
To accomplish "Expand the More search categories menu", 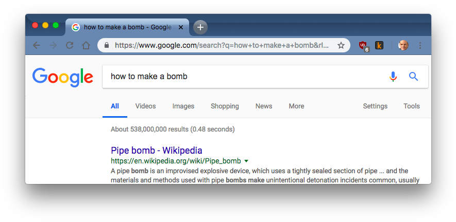I will [296, 106].
